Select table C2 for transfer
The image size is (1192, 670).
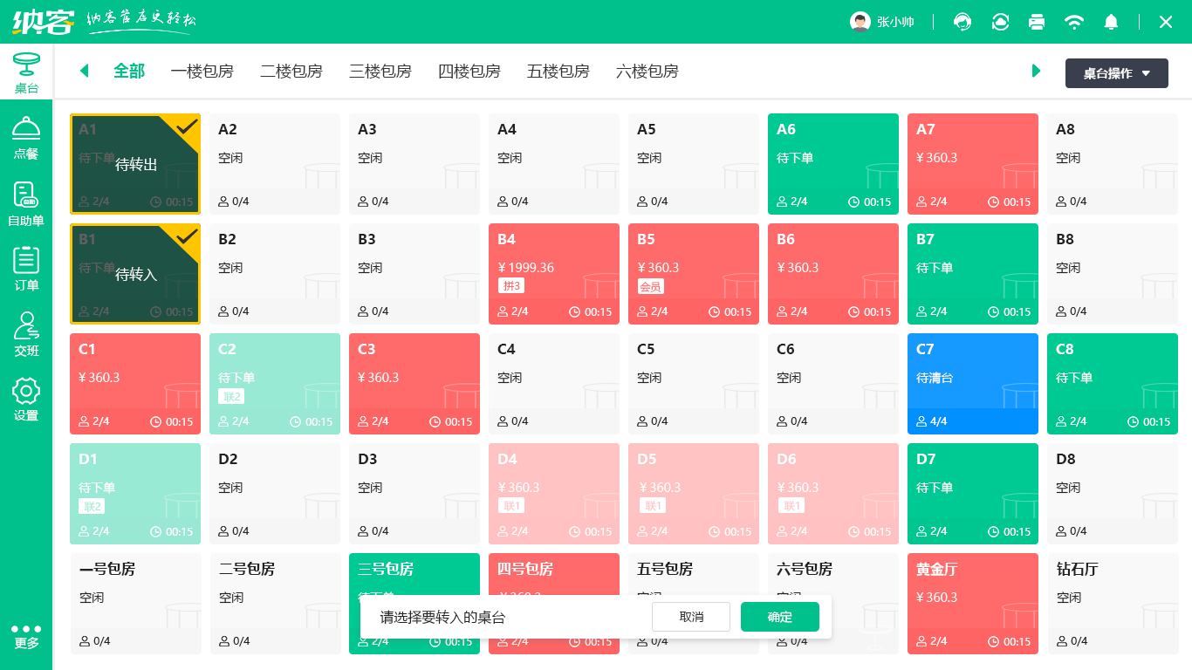275,383
